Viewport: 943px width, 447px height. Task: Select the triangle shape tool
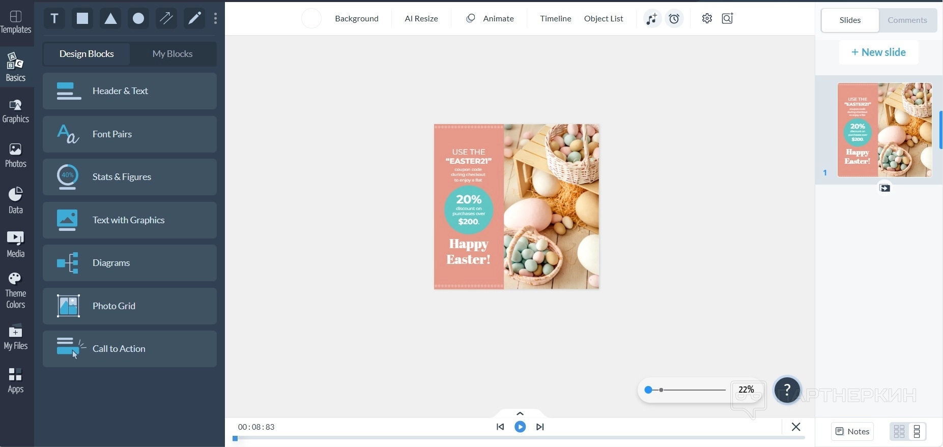pos(110,19)
